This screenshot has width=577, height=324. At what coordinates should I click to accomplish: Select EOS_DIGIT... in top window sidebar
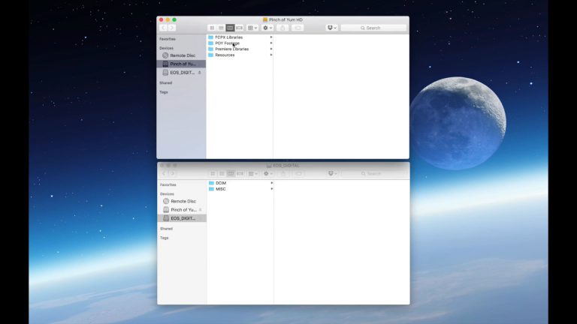[x=181, y=73]
